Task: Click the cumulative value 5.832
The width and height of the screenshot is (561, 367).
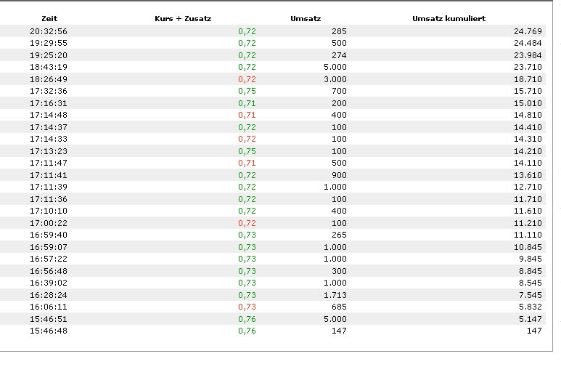Action: (x=530, y=307)
